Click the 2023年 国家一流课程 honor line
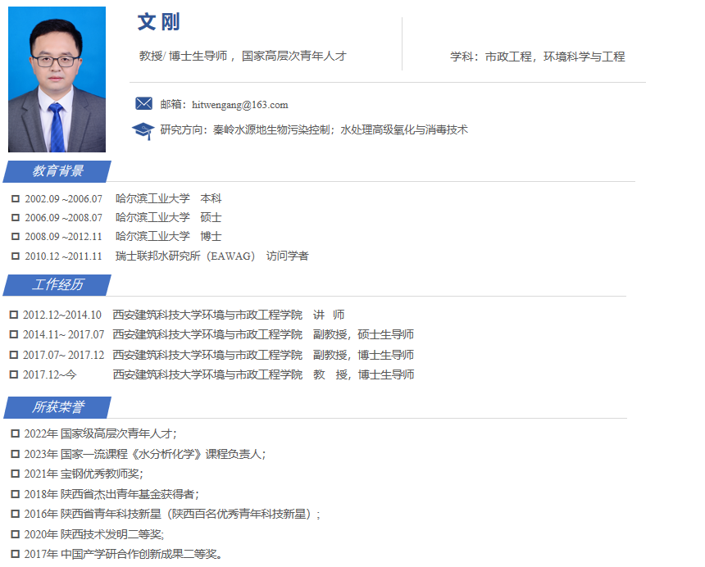The image size is (705, 567). coord(162,454)
